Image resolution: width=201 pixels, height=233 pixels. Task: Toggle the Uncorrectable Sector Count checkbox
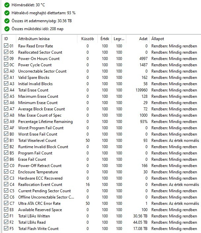pos(6,71)
